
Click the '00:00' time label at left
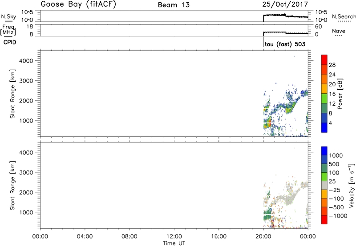coord(40,237)
